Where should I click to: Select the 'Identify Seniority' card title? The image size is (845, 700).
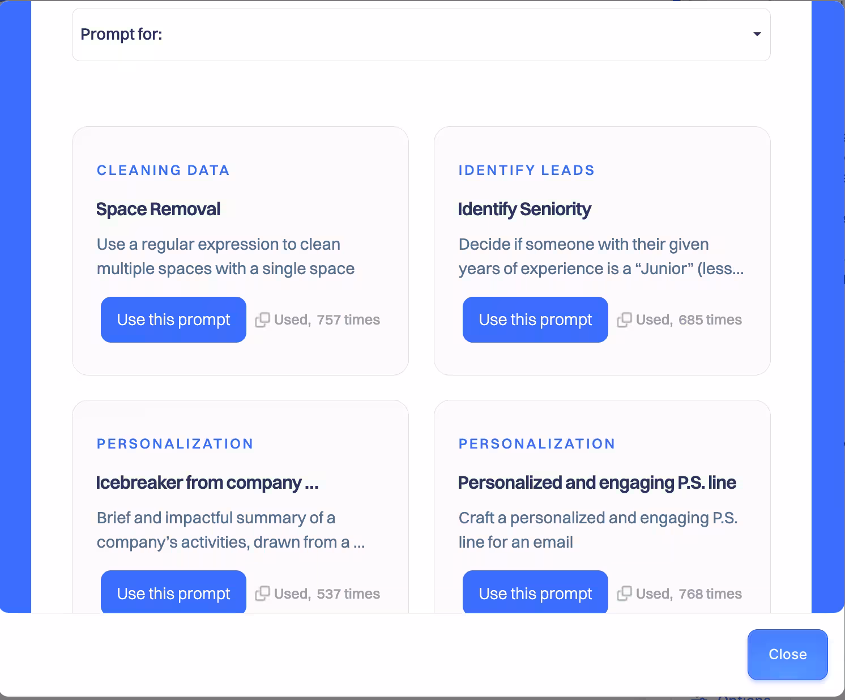point(524,209)
